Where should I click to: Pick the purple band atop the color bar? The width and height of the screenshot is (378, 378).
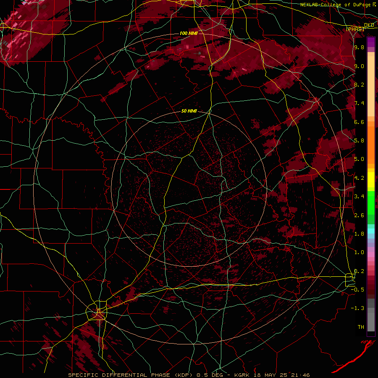coord(371,42)
